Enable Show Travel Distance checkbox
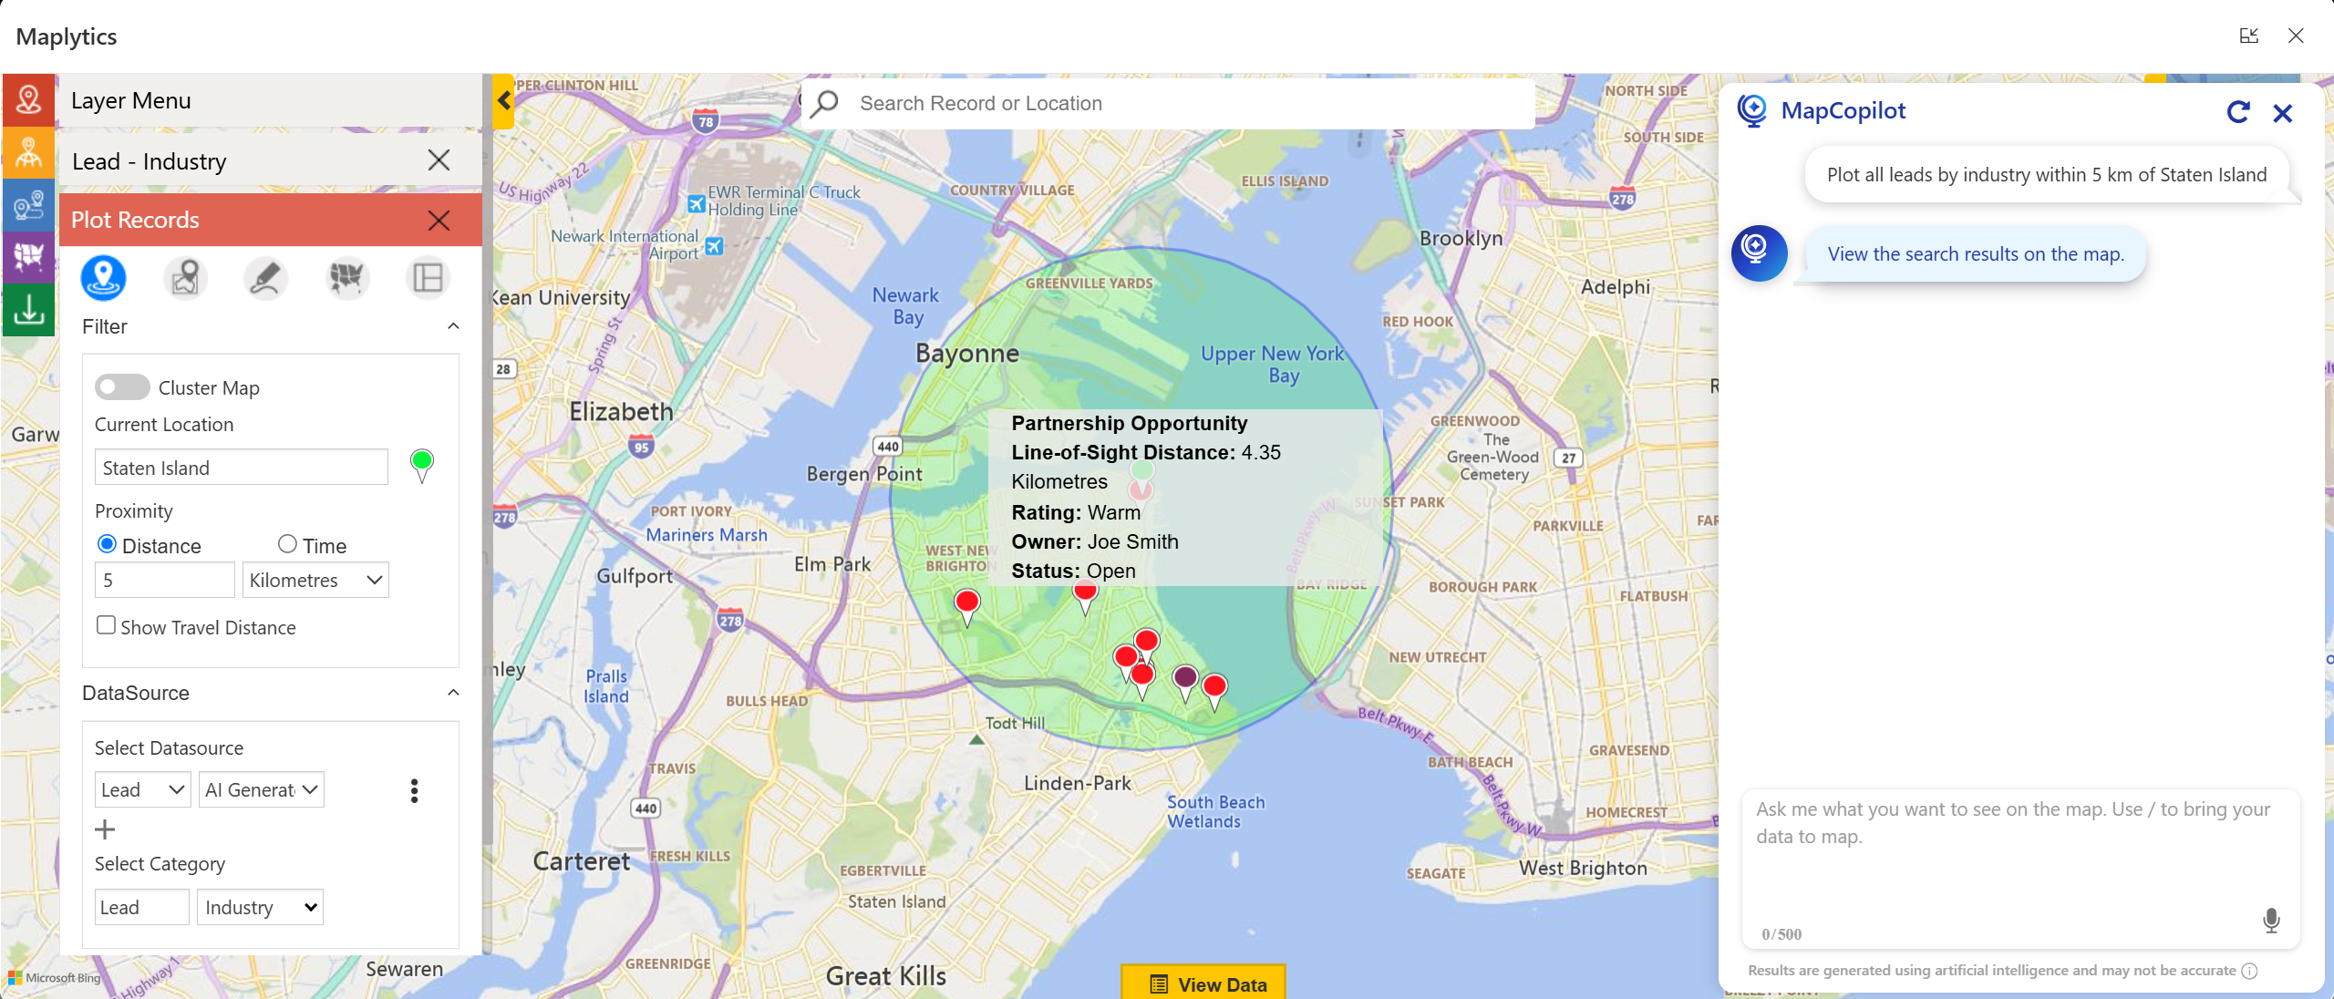Viewport: 2334px width, 999px height. tap(107, 625)
